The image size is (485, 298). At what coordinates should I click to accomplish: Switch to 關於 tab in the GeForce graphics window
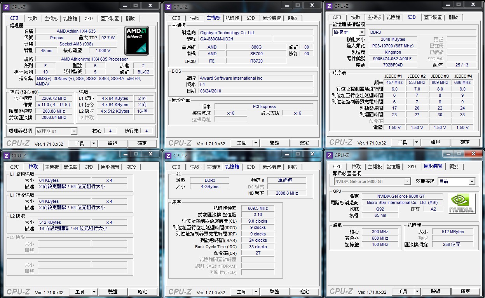tap(454, 167)
